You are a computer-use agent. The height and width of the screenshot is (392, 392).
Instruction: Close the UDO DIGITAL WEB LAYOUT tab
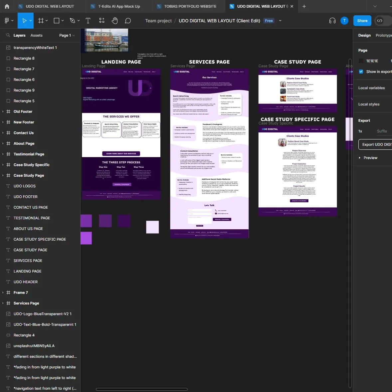(292, 6)
